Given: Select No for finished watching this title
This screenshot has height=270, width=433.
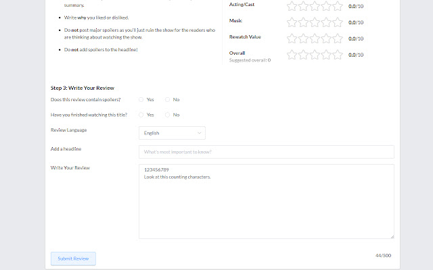Looking at the screenshot, I should point(167,115).
